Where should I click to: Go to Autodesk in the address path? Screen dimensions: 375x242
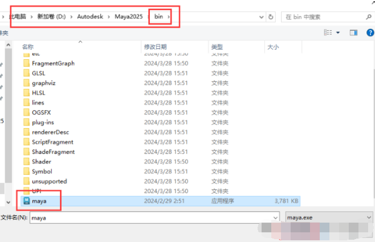90,17
